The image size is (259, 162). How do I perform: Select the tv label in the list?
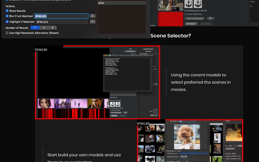251,6
